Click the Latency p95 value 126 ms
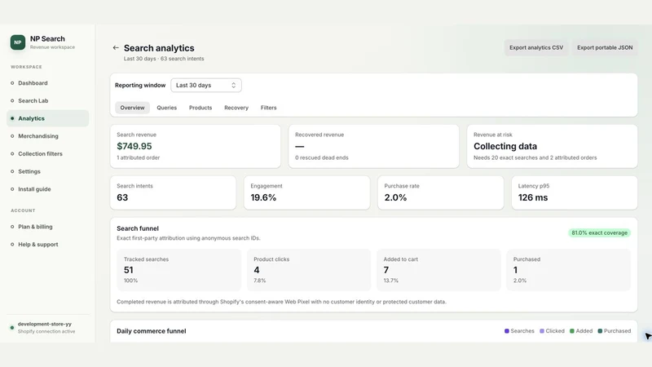Viewport: 652px width, 367px height. click(x=533, y=197)
